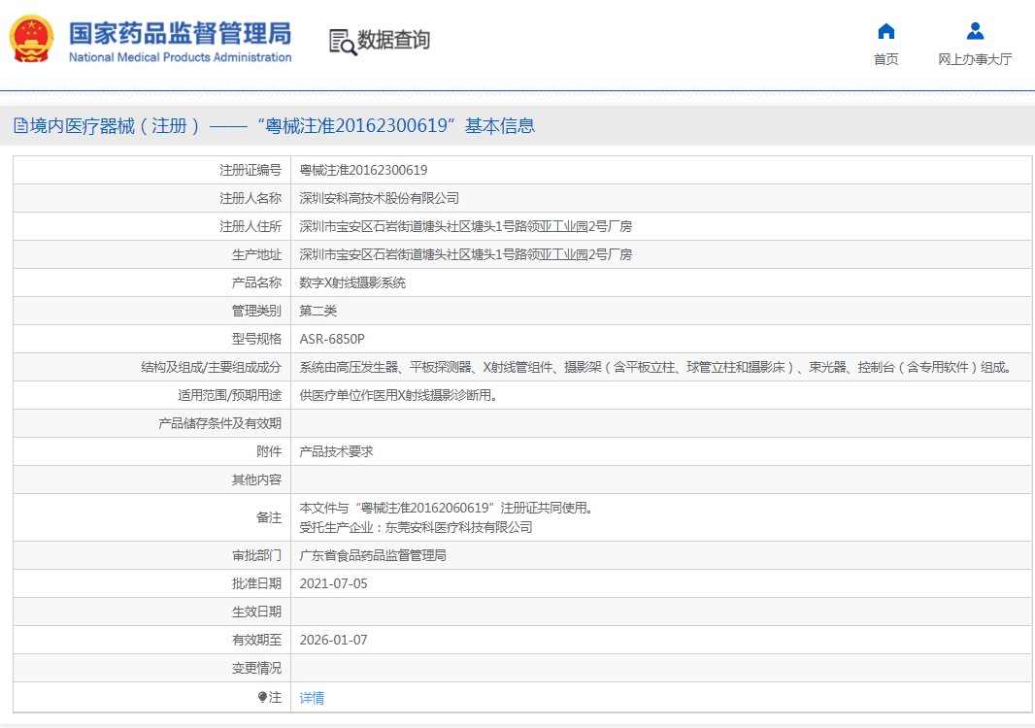Click the 生产地址 address value
Screen dimensions: 1035x728
[465, 254]
